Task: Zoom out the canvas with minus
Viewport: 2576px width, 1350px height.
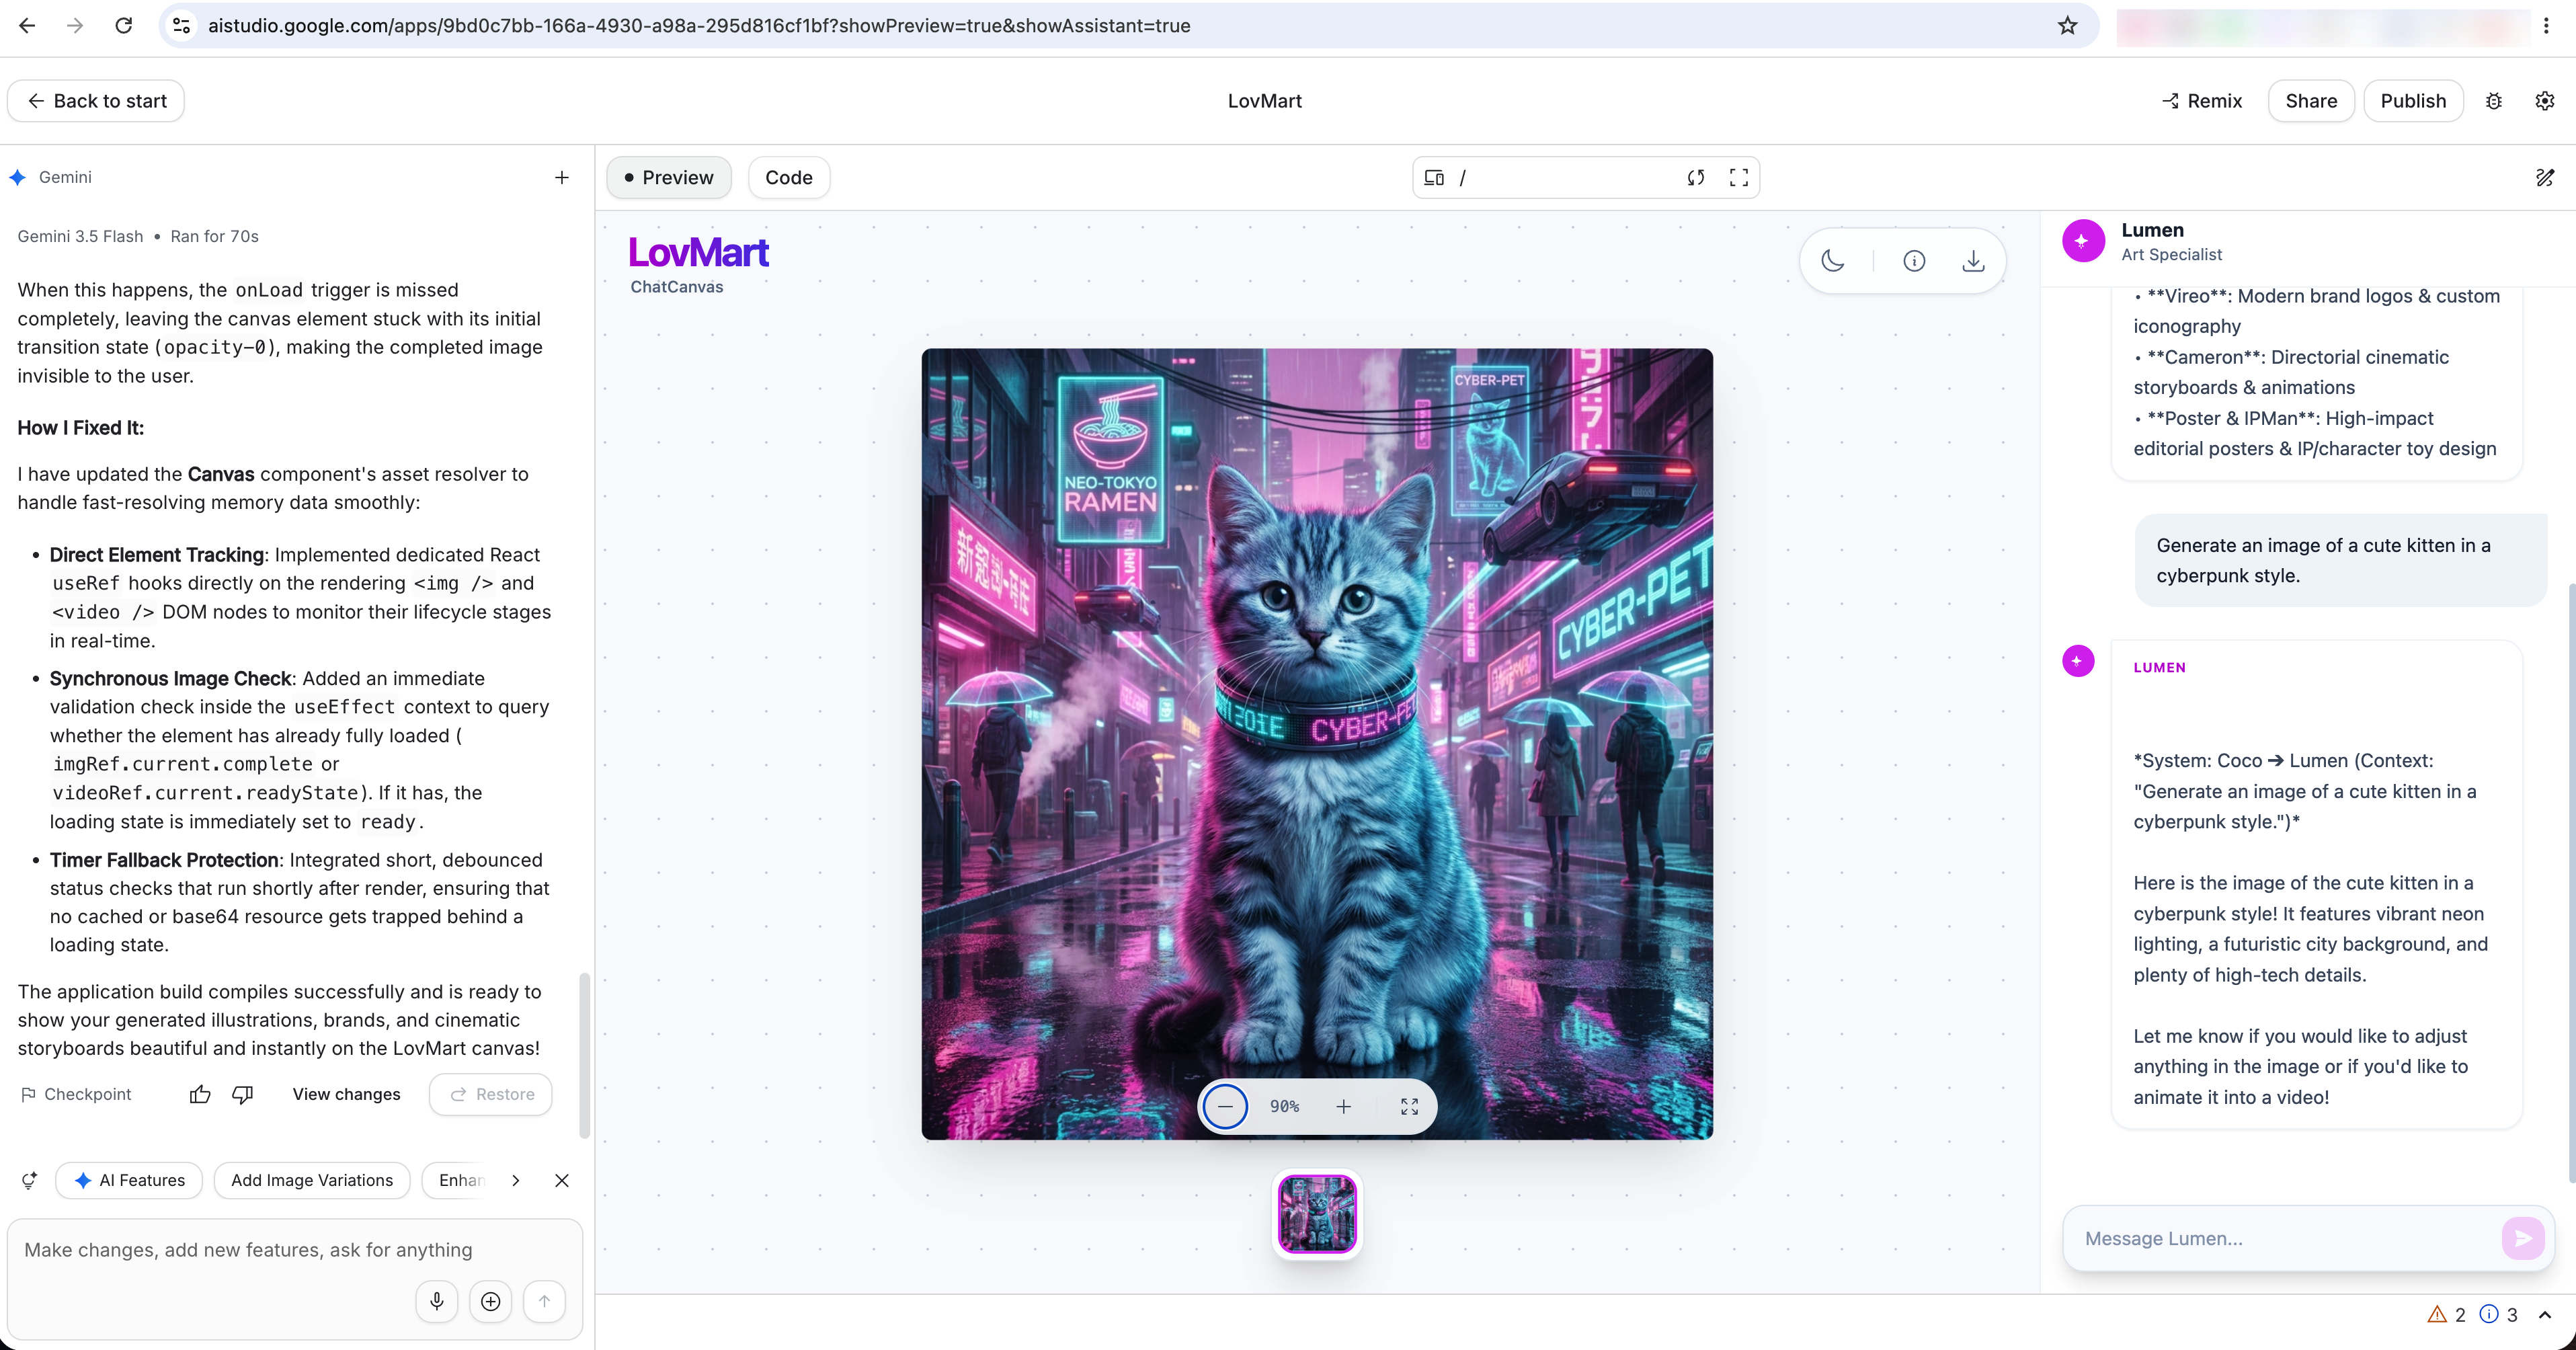Action: [x=1225, y=1106]
